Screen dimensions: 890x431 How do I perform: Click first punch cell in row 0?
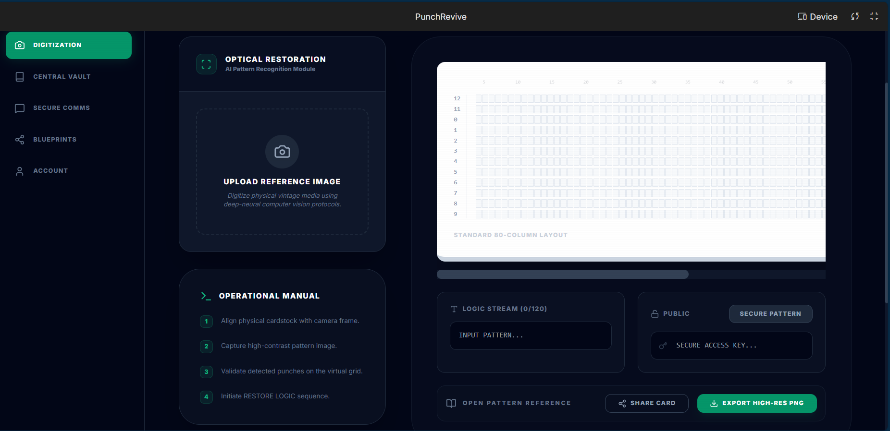click(479, 120)
